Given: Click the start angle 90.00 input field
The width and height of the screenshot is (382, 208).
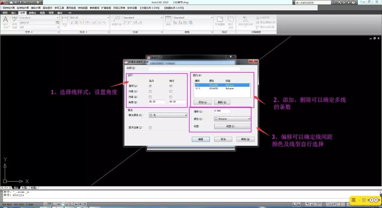Looking at the screenshot, I should pyautogui.click(x=157, y=102).
